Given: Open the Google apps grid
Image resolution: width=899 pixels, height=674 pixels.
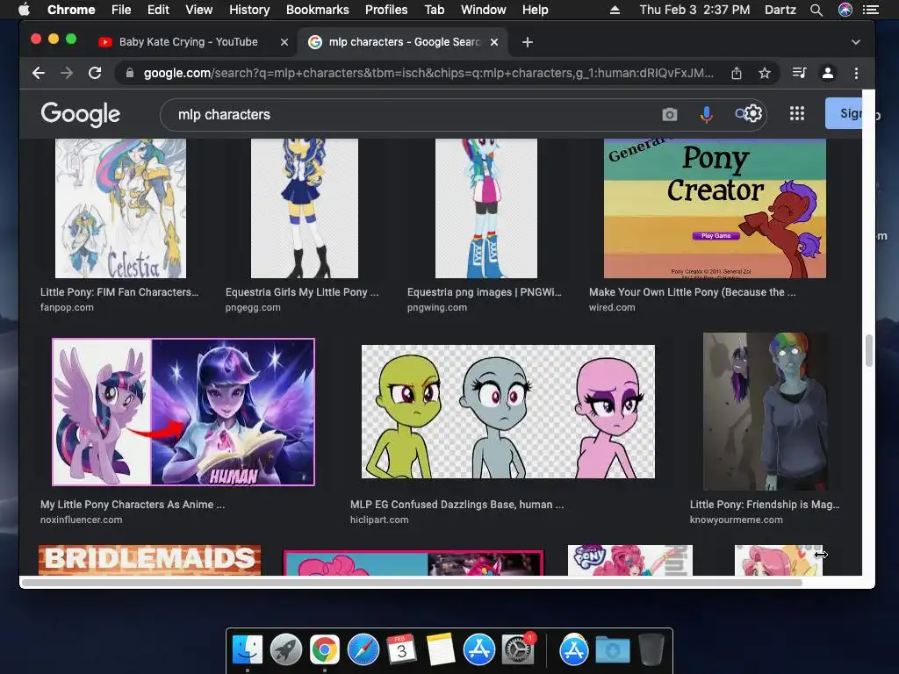Looking at the screenshot, I should point(797,113).
